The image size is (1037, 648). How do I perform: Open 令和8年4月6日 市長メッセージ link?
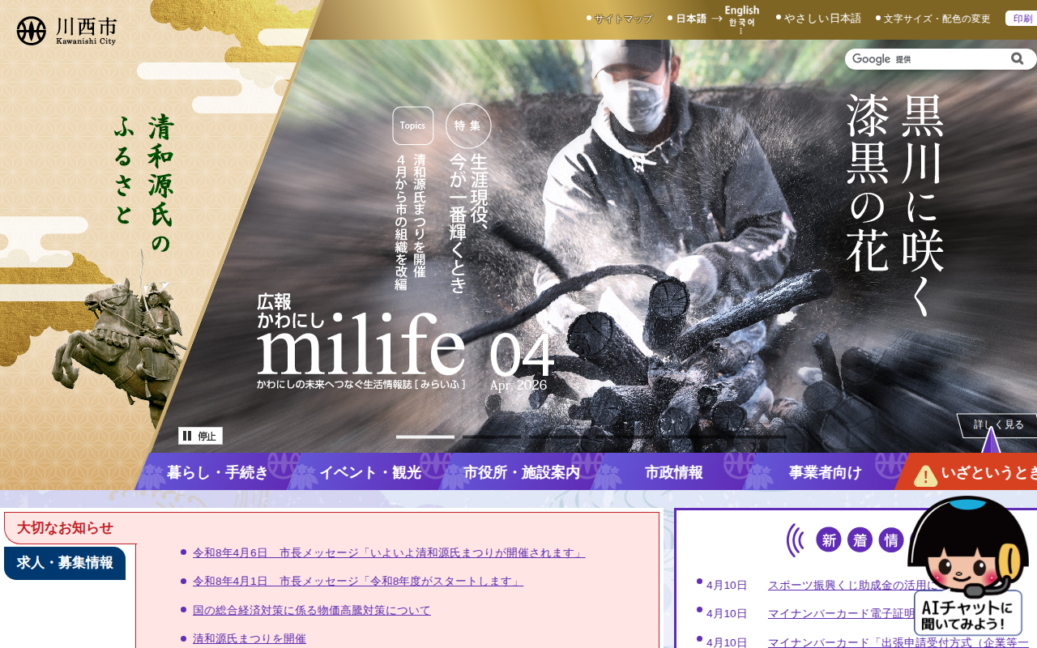(389, 552)
